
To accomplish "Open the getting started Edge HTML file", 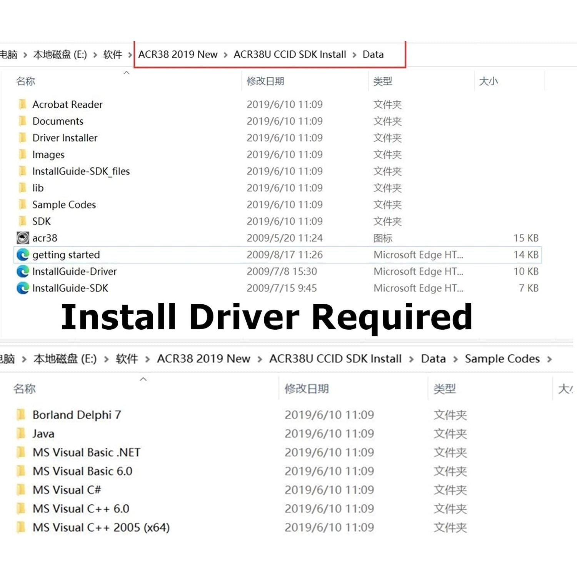I will (x=66, y=255).
